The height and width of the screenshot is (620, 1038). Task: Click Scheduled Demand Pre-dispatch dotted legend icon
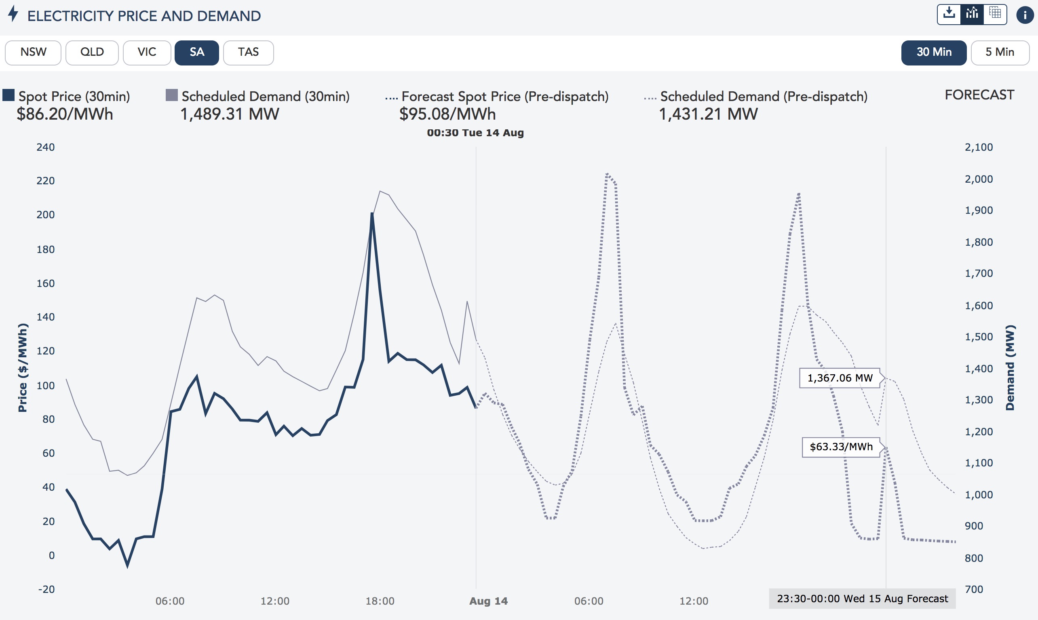(650, 98)
